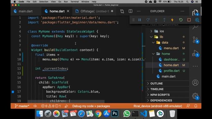Open editor More Actions ellipsis
The height and width of the screenshot is (119, 212).
coord(138,11)
